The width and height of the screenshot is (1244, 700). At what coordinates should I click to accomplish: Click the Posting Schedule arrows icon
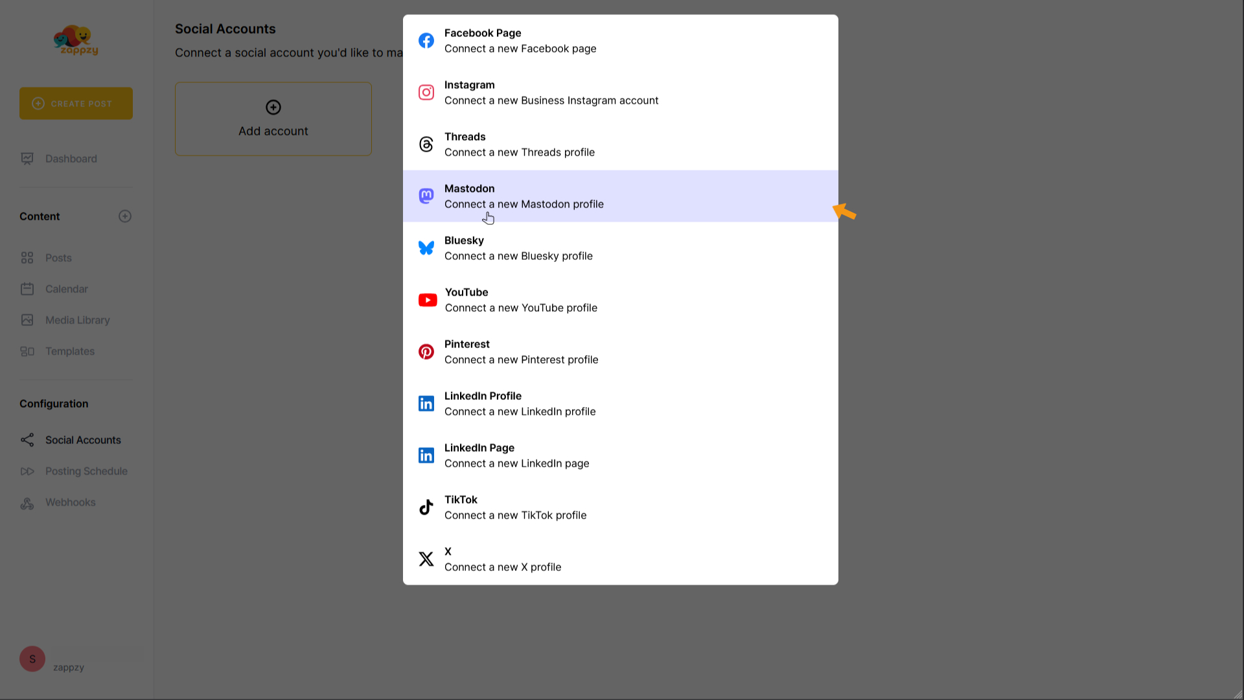pyautogui.click(x=27, y=471)
